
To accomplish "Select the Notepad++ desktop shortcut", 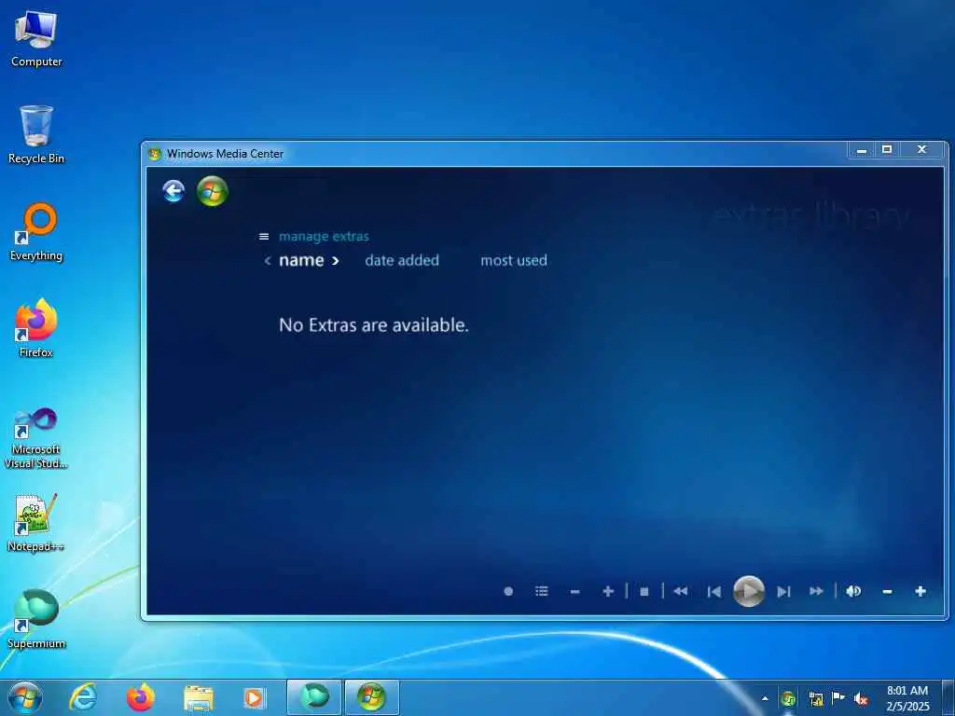I will tap(36, 524).
